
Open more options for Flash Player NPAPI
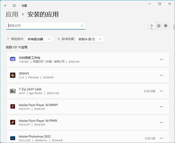point(161,107)
